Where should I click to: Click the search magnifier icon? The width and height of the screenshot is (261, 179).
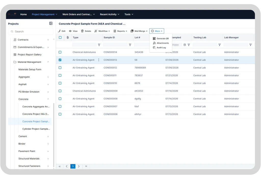12,31
